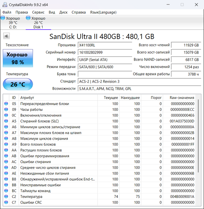Click the Raw-значения column header
The image size is (204, 209).
pyautogui.click(x=179, y=98)
